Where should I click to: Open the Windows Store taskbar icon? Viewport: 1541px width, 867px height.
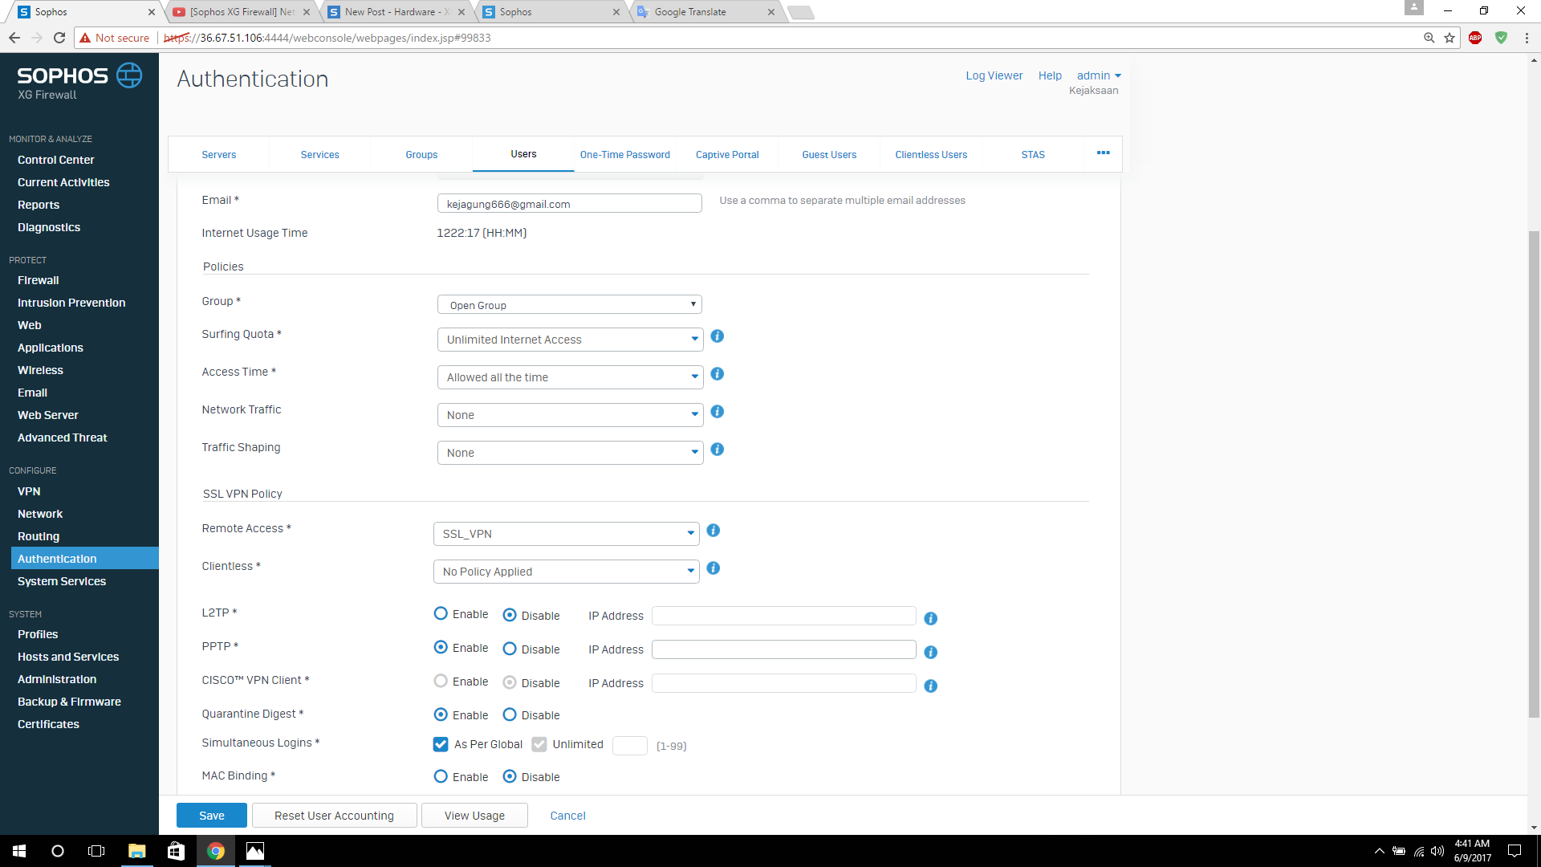[x=176, y=851]
